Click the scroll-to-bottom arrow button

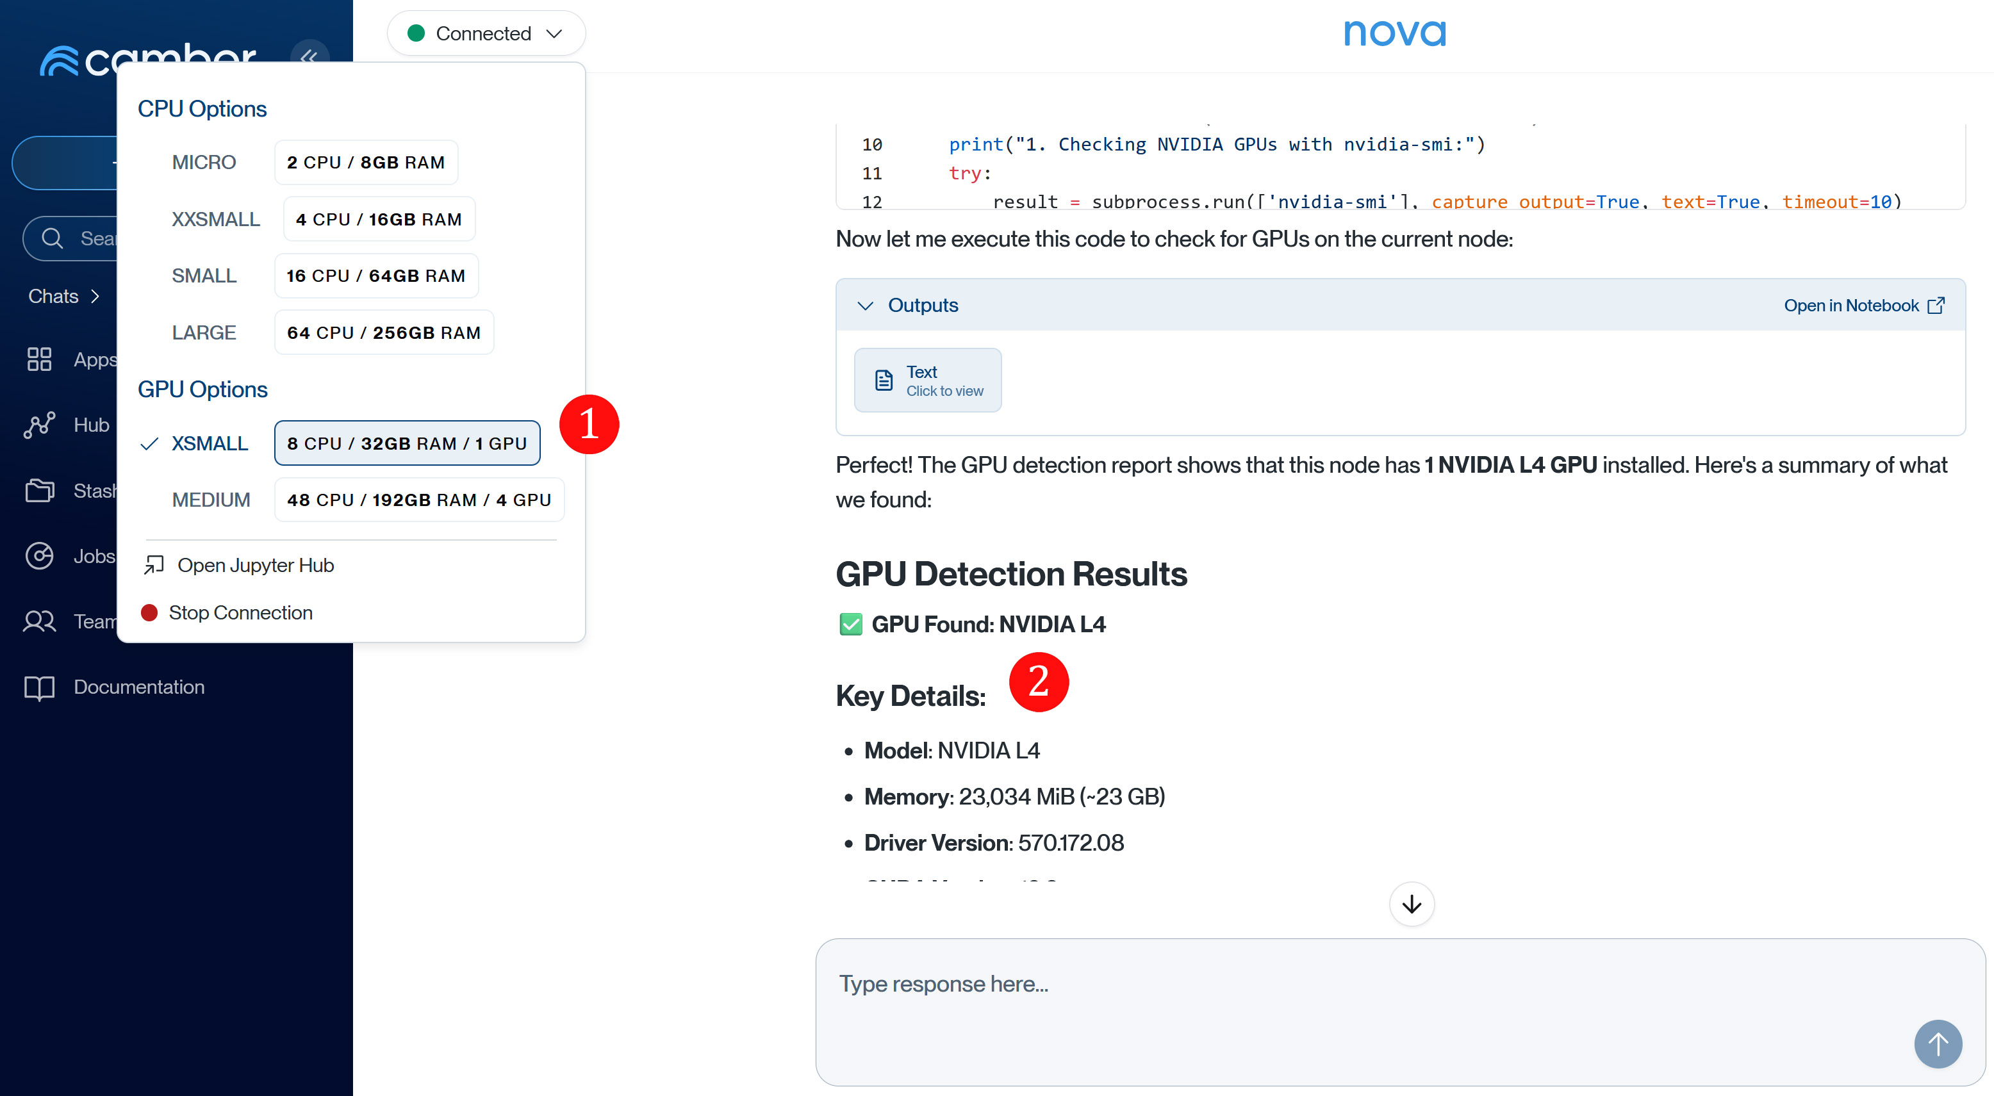coord(1411,904)
